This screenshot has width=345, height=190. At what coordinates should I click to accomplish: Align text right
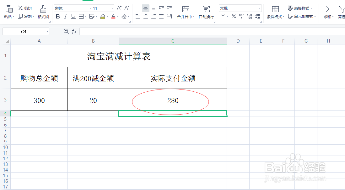pyautogui.click(x=154, y=17)
